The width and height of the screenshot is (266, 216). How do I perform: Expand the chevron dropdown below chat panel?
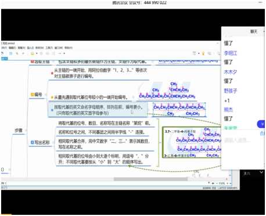pyautogui.click(x=261, y=172)
